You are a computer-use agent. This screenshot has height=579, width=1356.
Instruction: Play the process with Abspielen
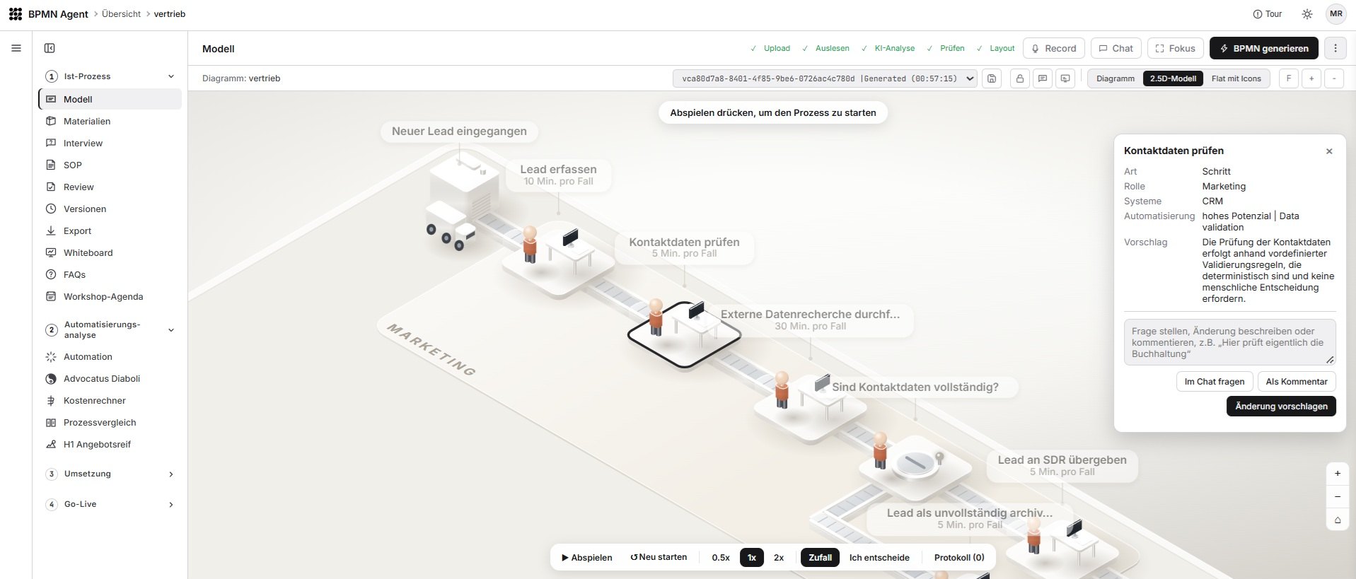(x=587, y=558)
